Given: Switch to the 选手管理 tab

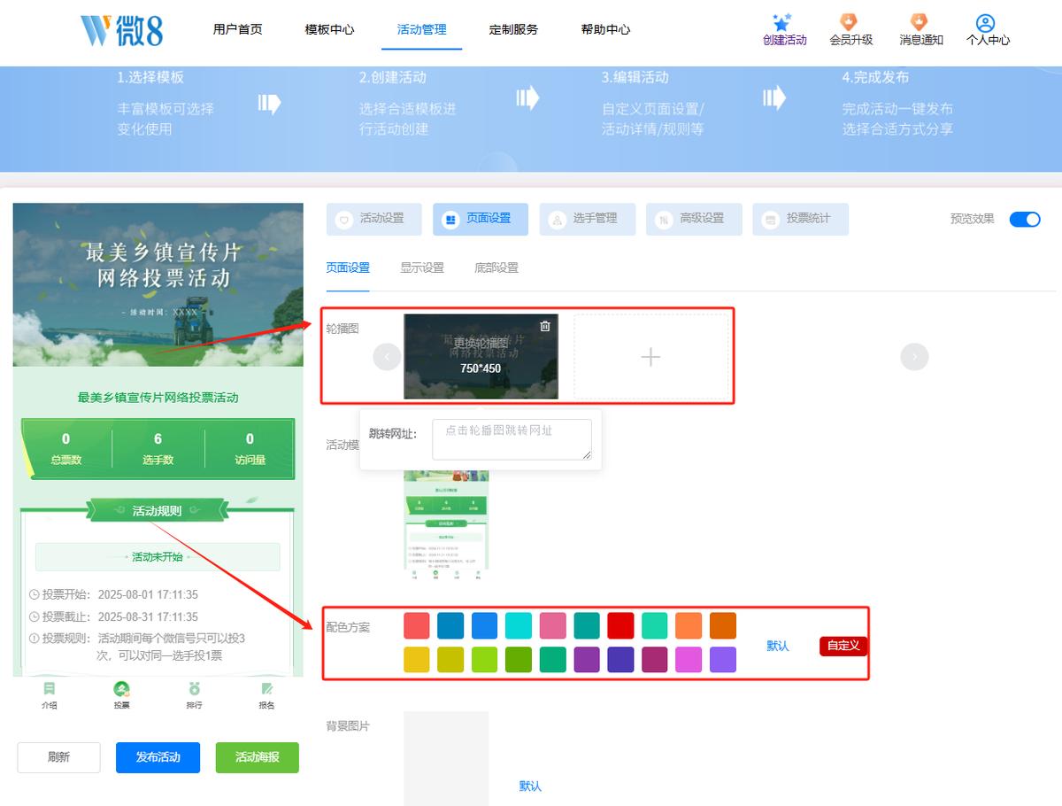Looking at the screenshot, I should pyautogui.click(x=588, y=219).
